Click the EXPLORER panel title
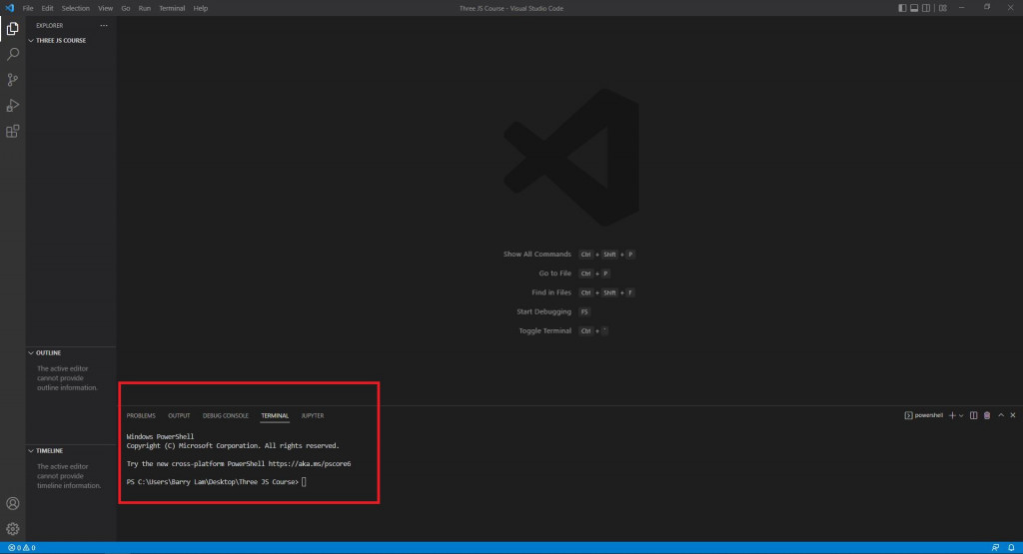The image size is (1023, 554). click(50, 25)
